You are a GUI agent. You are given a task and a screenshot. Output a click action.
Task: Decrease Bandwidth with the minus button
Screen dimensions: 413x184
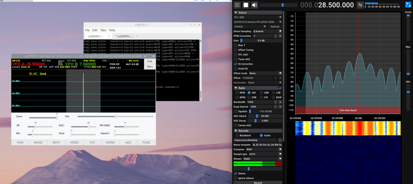click(x=275, y=102)
